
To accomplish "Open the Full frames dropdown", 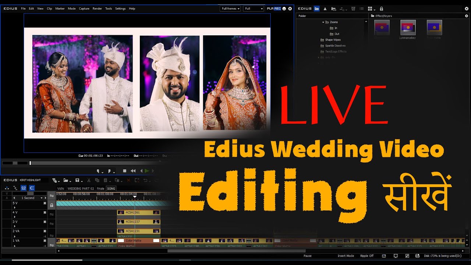I will tap(230, 8).
